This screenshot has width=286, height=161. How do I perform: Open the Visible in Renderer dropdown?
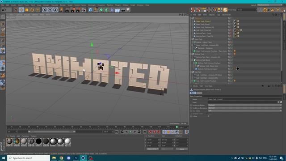click(244, 108)
